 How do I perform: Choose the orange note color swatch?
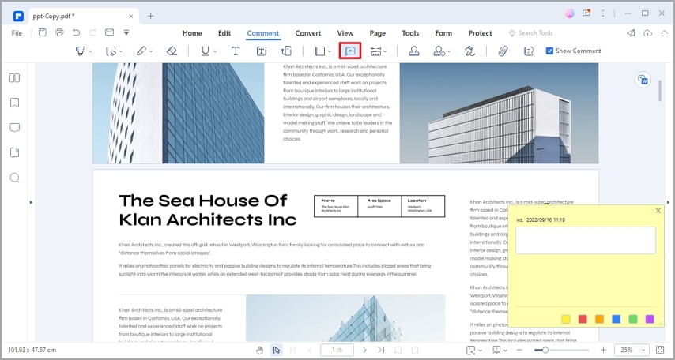pyautogui.click(x=599, y=319)
